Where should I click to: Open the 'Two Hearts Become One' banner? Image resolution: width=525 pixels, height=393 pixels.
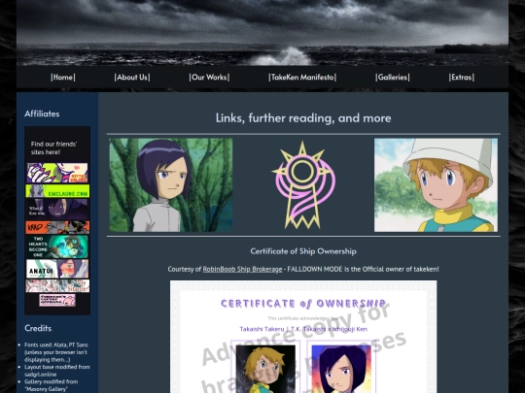pyautogui.click(x=57, y=246)
